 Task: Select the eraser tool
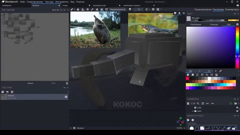pos(87,9)
